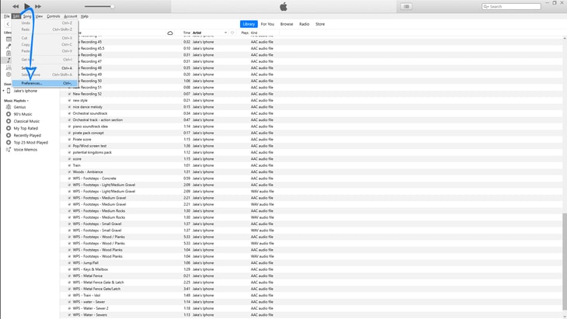Click the rewind previous track button
Image resolution: width=567 pixels, height=319 pixels.
[x=16, y=6]
